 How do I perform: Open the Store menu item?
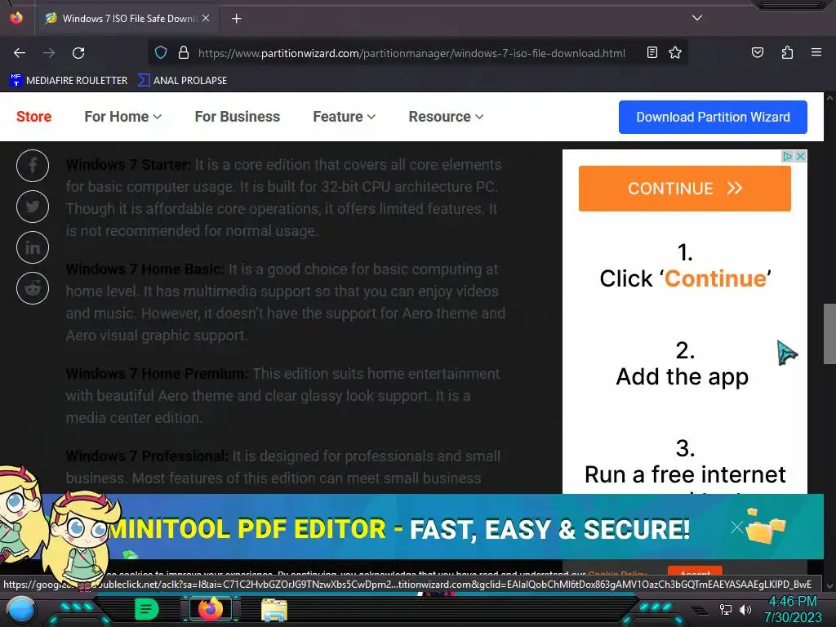click(33, 117)
